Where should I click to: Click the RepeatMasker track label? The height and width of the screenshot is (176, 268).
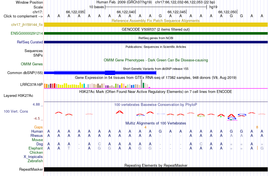(x=31, y=169)
